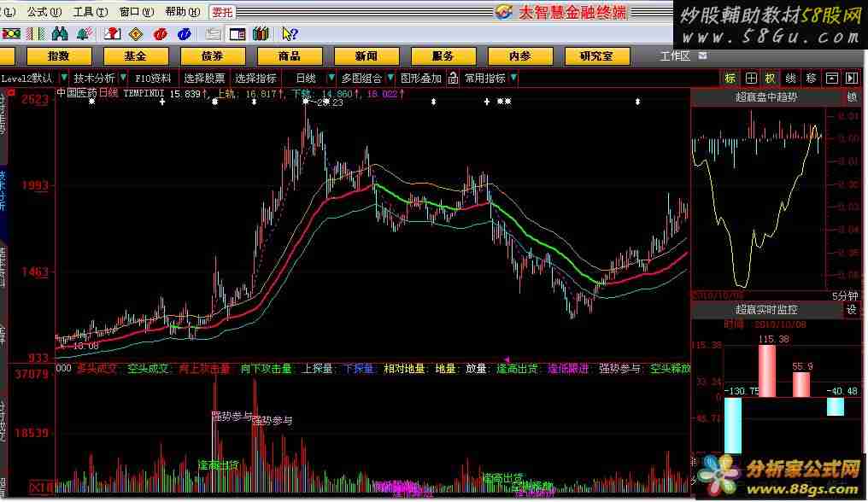Click the -130.75 cyan bar in monitor
Image resolution: width=868 pixels, height=502 pixels.
733,425
